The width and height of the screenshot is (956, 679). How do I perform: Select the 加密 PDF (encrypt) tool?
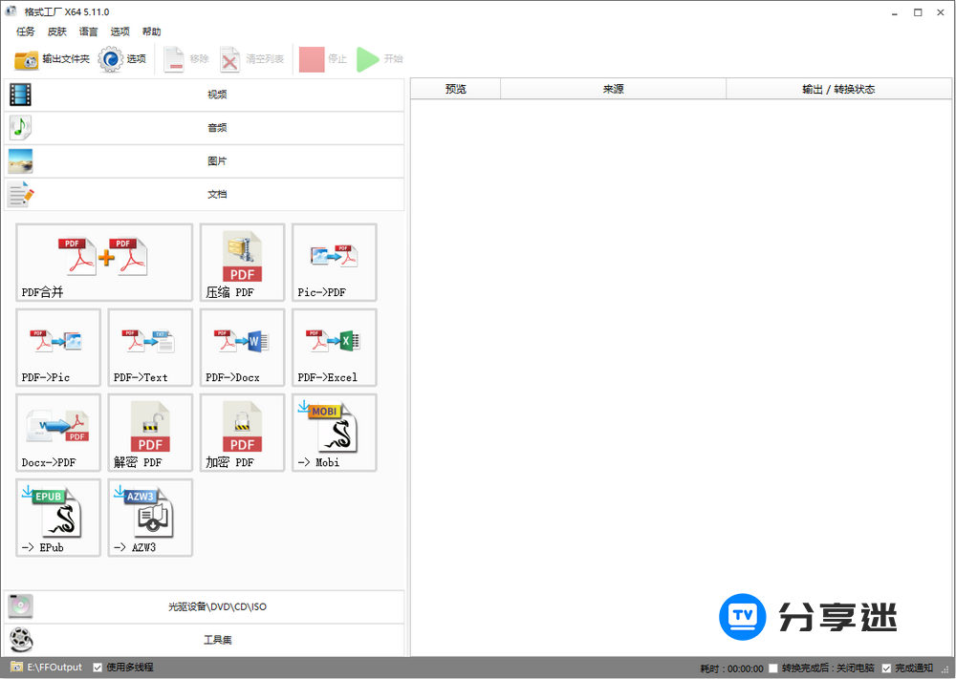(x=242, y=433)
